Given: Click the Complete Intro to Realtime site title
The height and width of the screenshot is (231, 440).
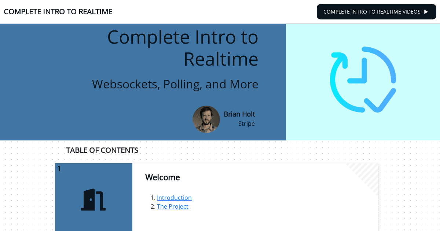Looking at the screenshot, I should (58, 12).
